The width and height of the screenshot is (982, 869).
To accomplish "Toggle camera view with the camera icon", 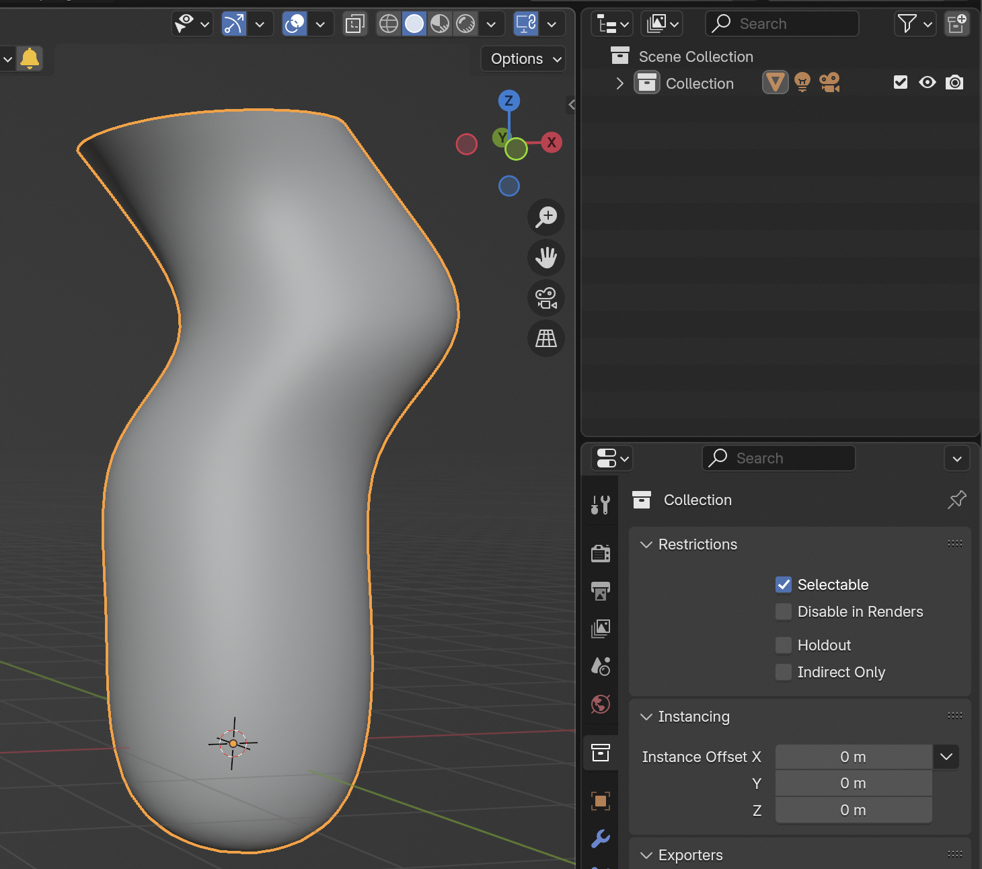I will pyautogui.click(x=546, y=298).
